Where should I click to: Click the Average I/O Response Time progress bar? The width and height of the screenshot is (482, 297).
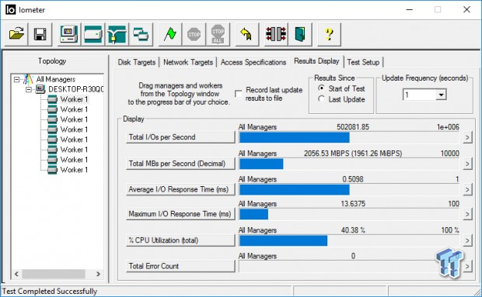coord(349,190)
